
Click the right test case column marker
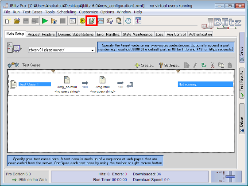(178, 71)
